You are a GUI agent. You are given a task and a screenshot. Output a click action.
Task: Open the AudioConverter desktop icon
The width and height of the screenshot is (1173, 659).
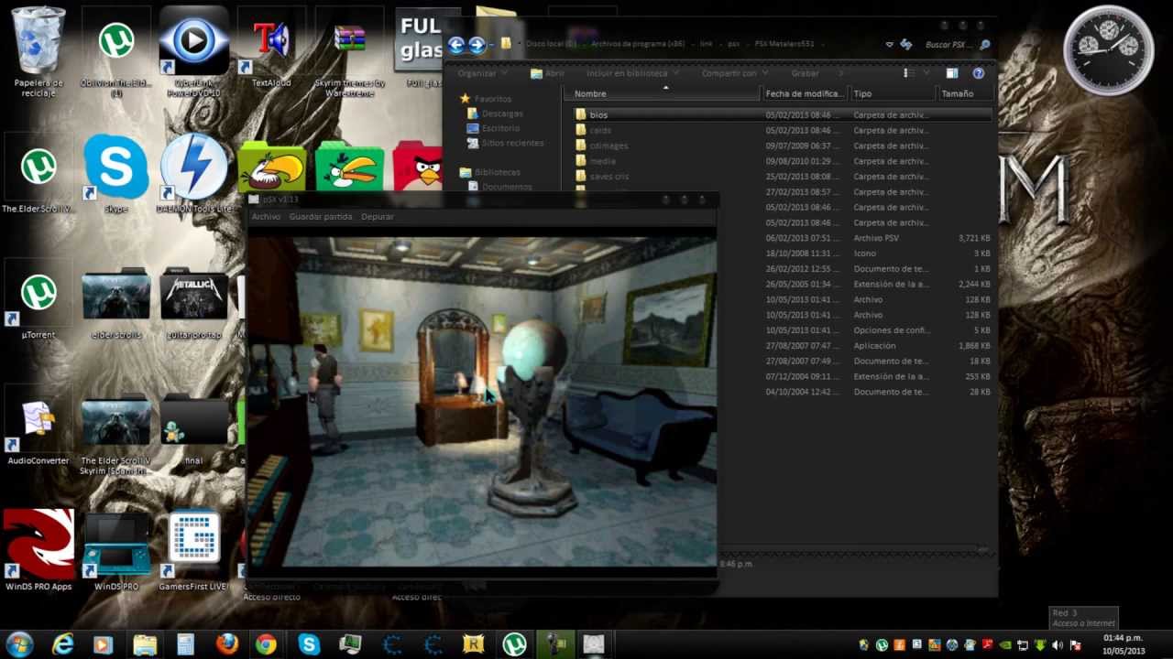tap(38, 430)
